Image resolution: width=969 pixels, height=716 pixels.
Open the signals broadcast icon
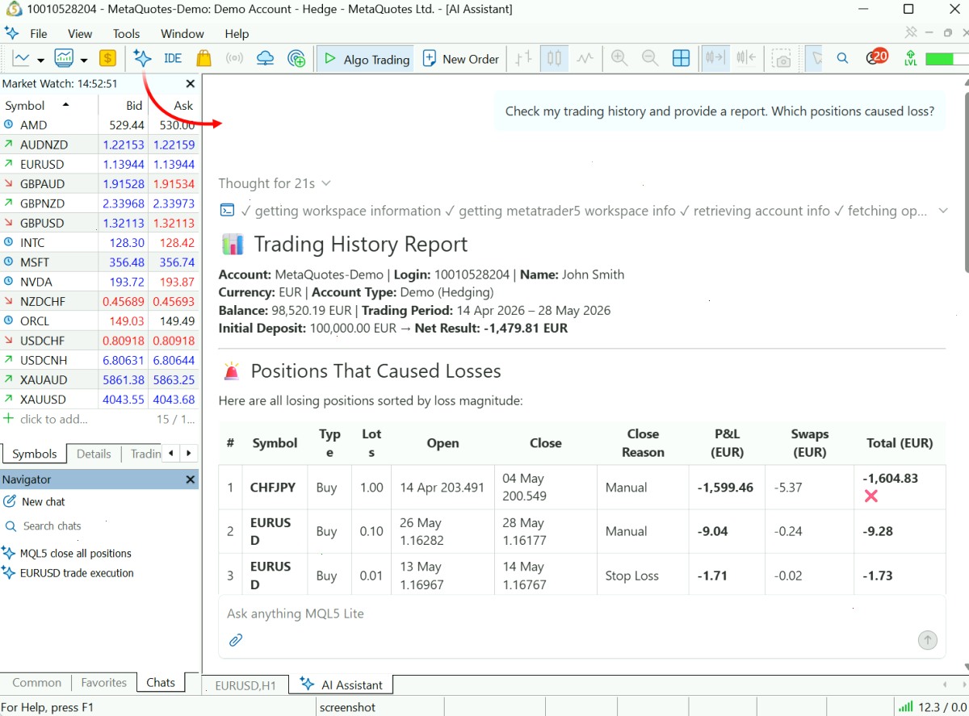tap(234, 58)
